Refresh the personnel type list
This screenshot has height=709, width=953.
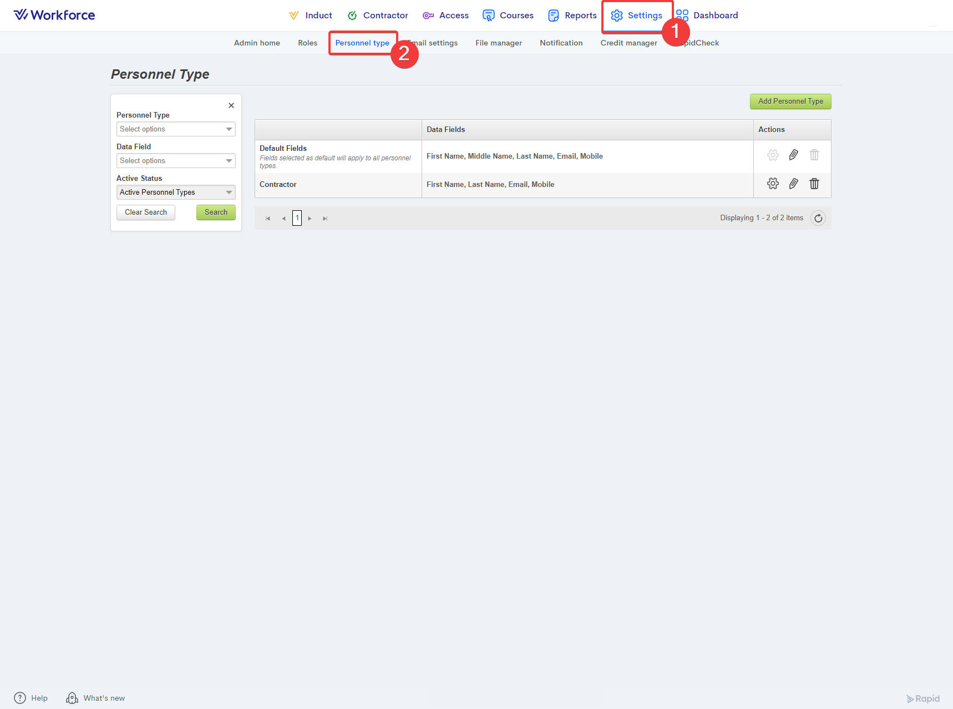tap(818, 218)
